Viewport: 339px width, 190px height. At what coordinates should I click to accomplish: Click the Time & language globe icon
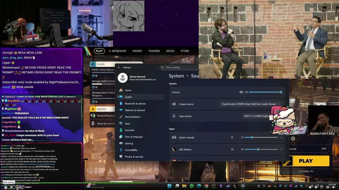pyautogui.click(x=121, y=137)
